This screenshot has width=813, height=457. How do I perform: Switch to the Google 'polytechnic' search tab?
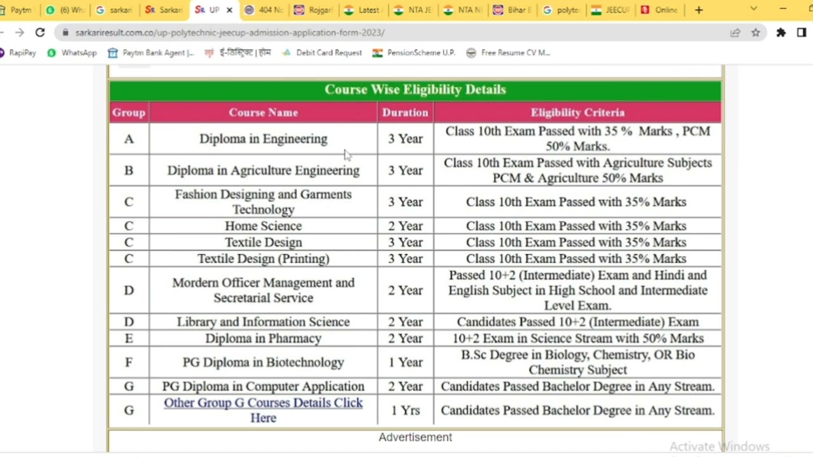[561, 10]
